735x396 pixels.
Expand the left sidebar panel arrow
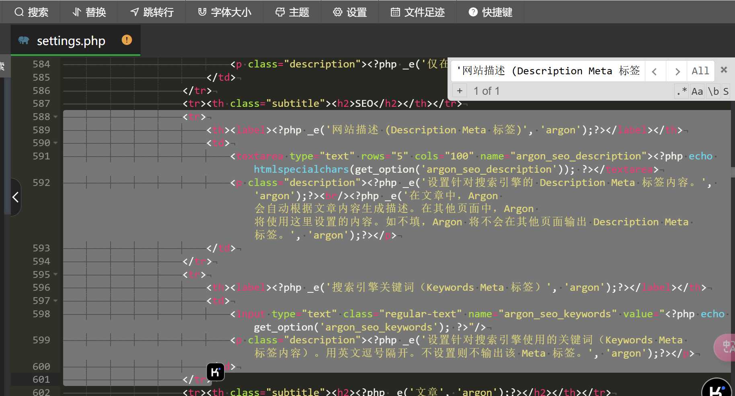[15, 197]
